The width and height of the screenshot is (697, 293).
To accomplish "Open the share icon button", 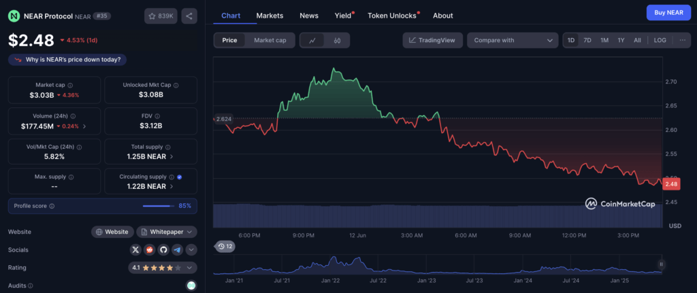I will tap(189, 16).
